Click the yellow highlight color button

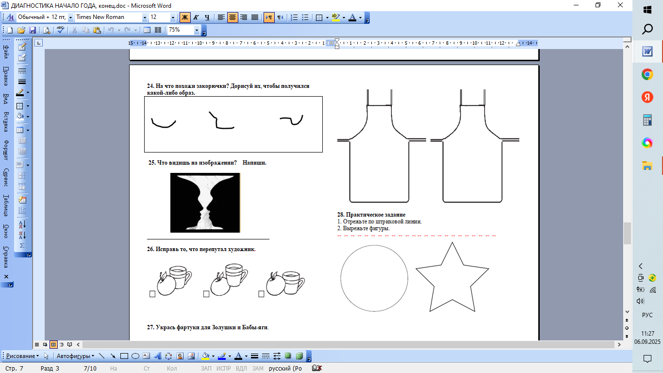pyautogui.click(x=335, y=17)
